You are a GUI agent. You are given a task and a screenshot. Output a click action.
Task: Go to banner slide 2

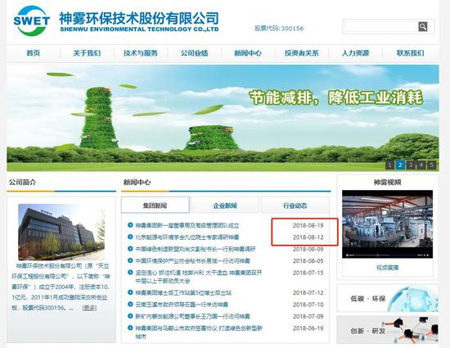(x=400, y=165)
